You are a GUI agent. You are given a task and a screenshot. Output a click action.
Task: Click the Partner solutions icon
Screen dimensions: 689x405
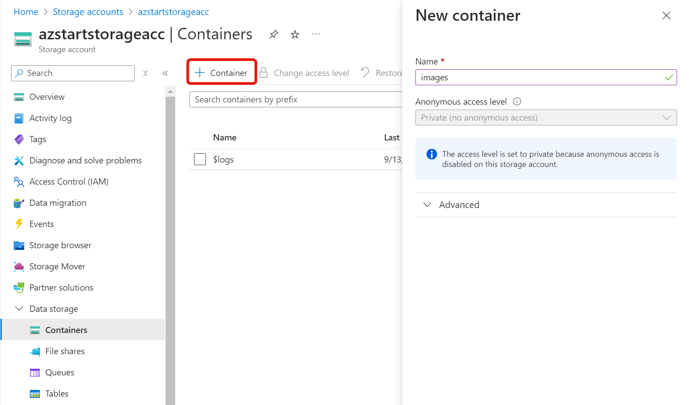click(x=19, y=288)
